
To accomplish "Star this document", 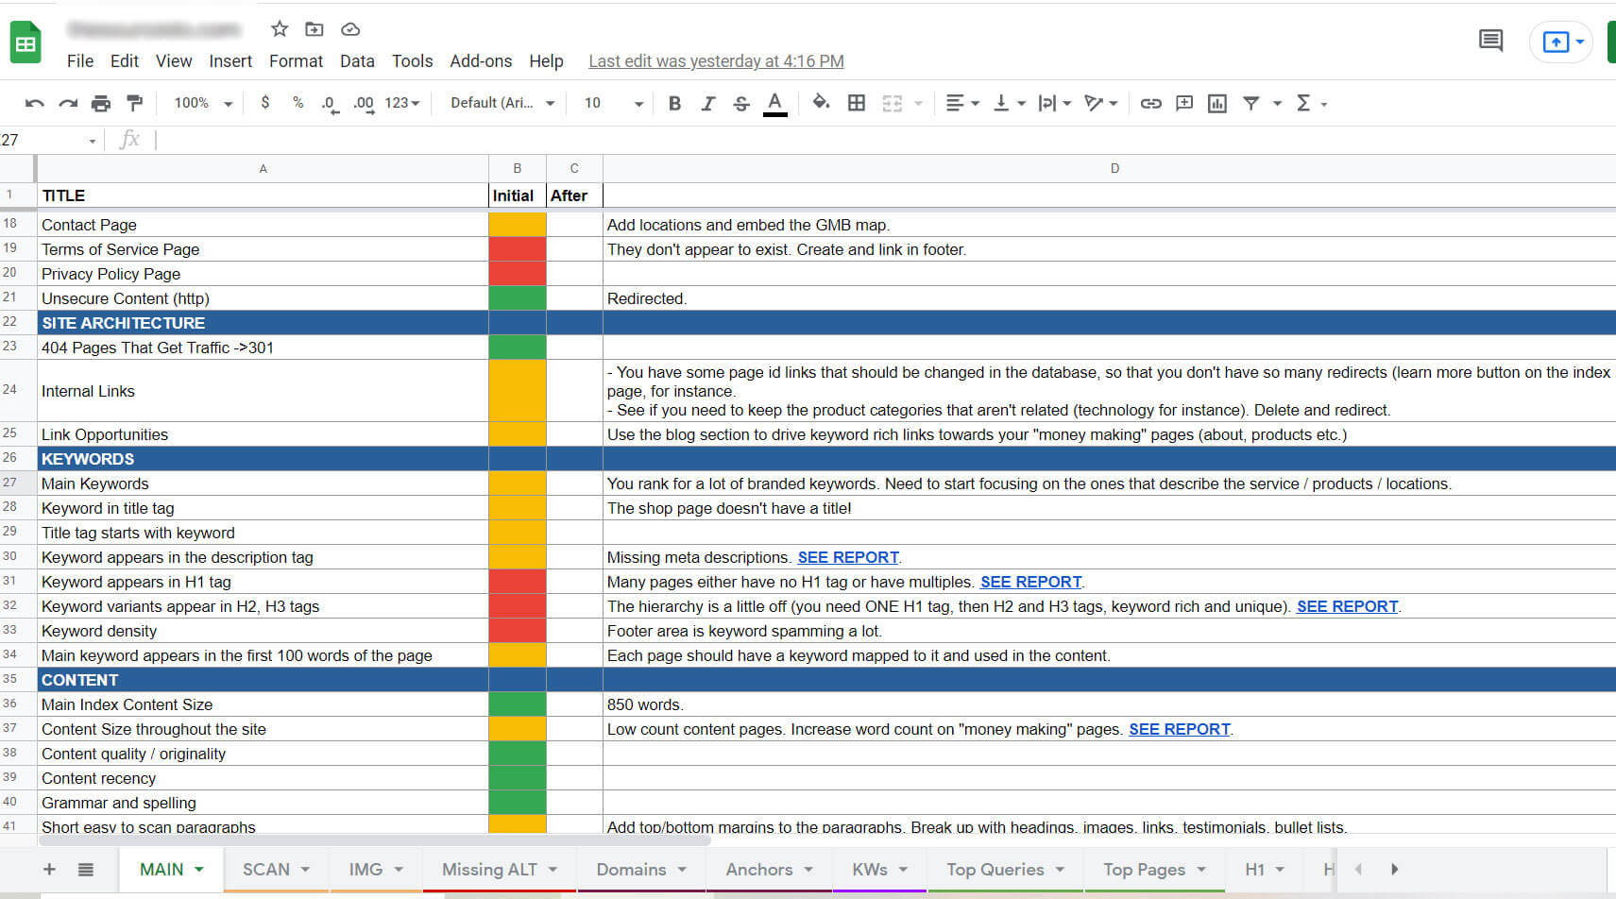I will [x=280, y=29].
